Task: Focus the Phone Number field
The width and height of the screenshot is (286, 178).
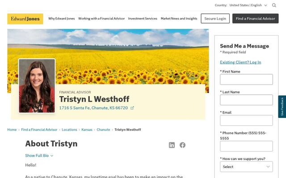Action: 246,146
